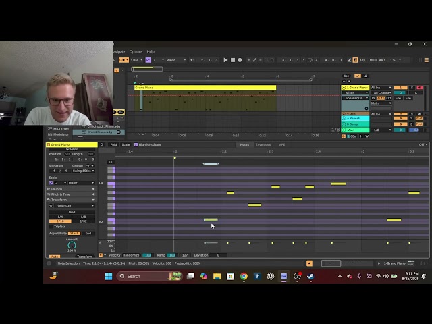This screenshot has width=432, height=324.
Task: Toggle Automation Arm icon in control bar
Action: (x=254, y=60)
